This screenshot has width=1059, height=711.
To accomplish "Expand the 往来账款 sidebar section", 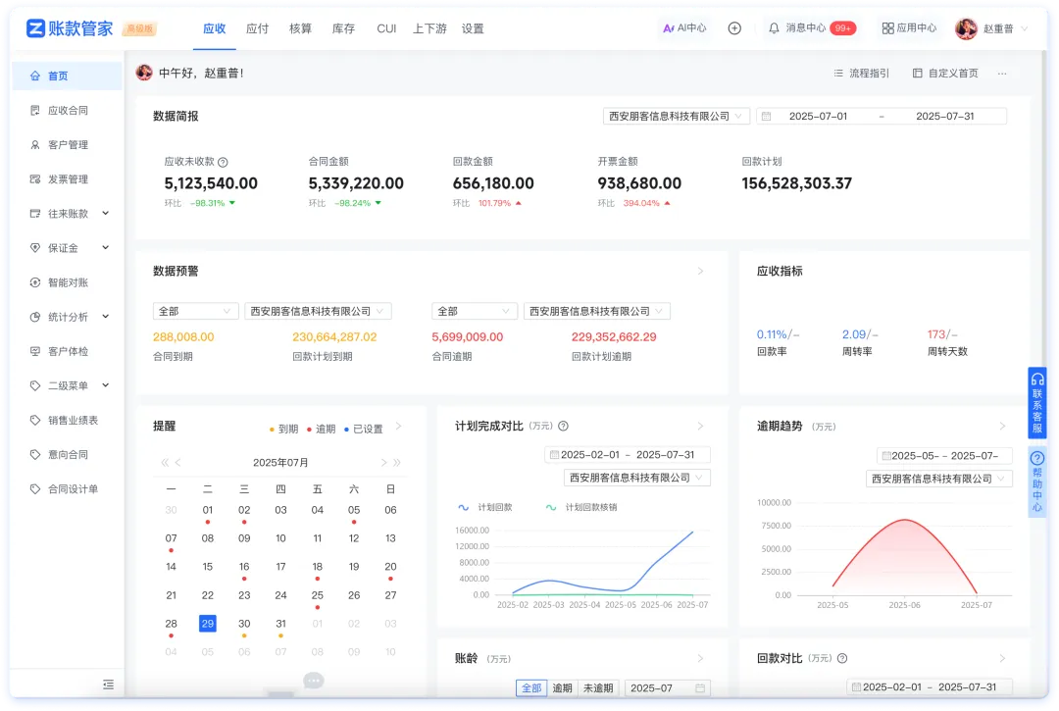I will pos(66,213).
